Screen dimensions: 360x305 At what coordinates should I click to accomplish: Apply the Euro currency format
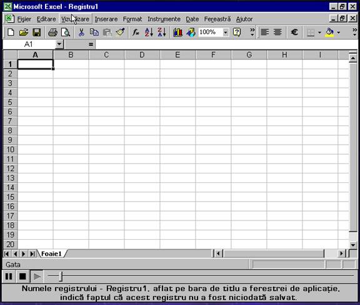[x=294, y=32]
